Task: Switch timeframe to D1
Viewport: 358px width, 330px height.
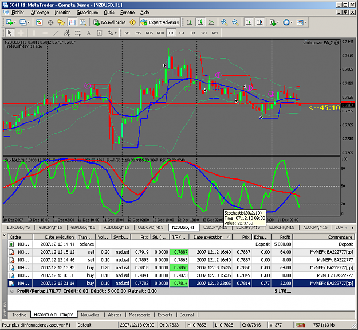Action: tap(193, 33)
